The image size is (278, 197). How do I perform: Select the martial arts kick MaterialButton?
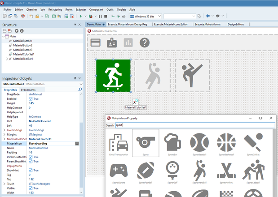tap(192, 76)
